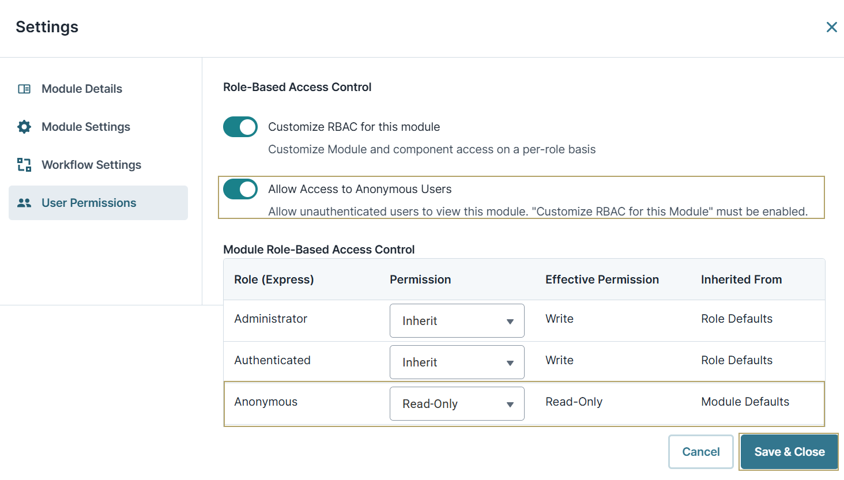Click the 'Customize Module and component access' description
844x480 pixels.
click(432, 149)
